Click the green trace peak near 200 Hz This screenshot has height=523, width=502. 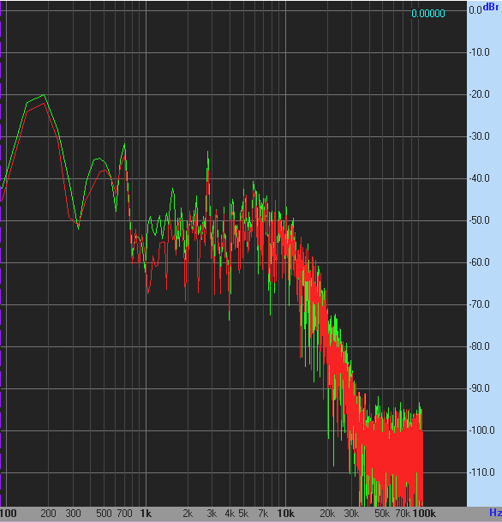44,95
